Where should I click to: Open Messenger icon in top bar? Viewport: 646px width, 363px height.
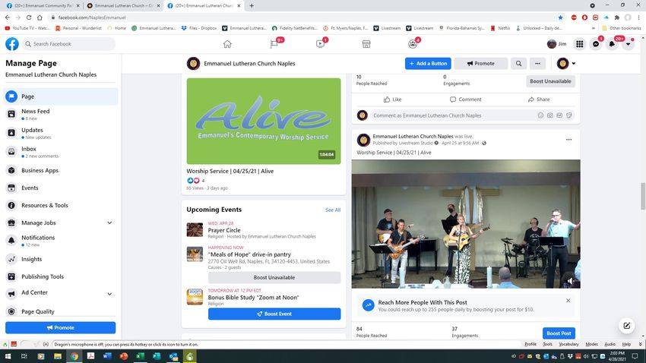[596, 44]
